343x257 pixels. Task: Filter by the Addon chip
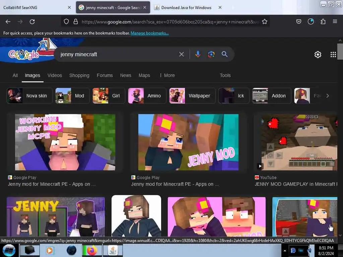coord(272,96)
